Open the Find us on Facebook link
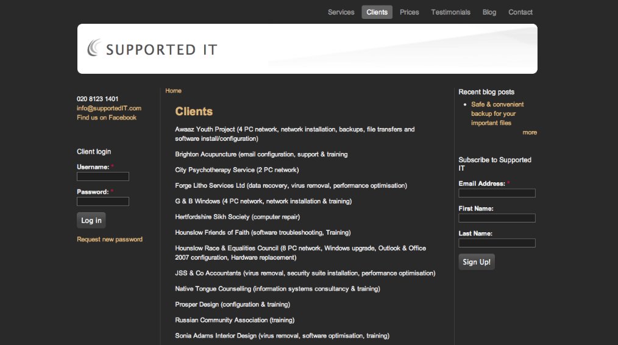 coord(107,118)
